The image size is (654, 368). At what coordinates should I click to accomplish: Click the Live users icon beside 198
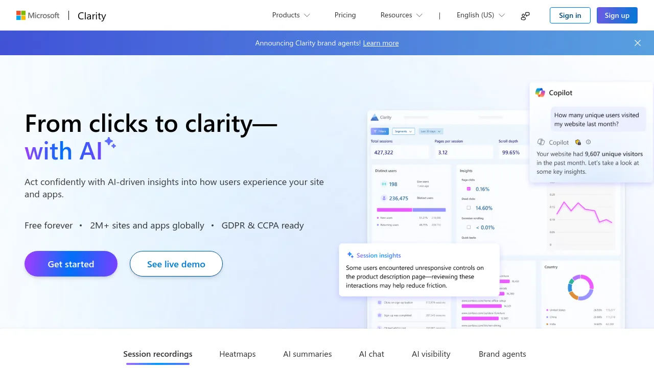(384, 184)
